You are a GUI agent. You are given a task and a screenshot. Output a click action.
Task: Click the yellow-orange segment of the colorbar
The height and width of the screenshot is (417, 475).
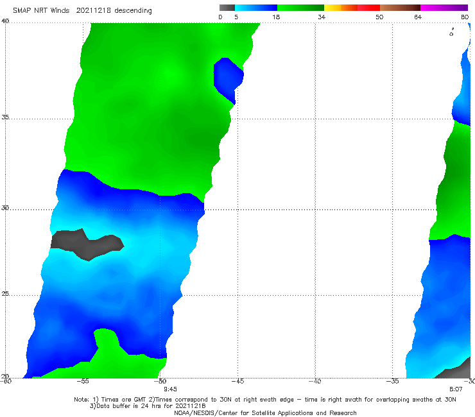point(340,8)
